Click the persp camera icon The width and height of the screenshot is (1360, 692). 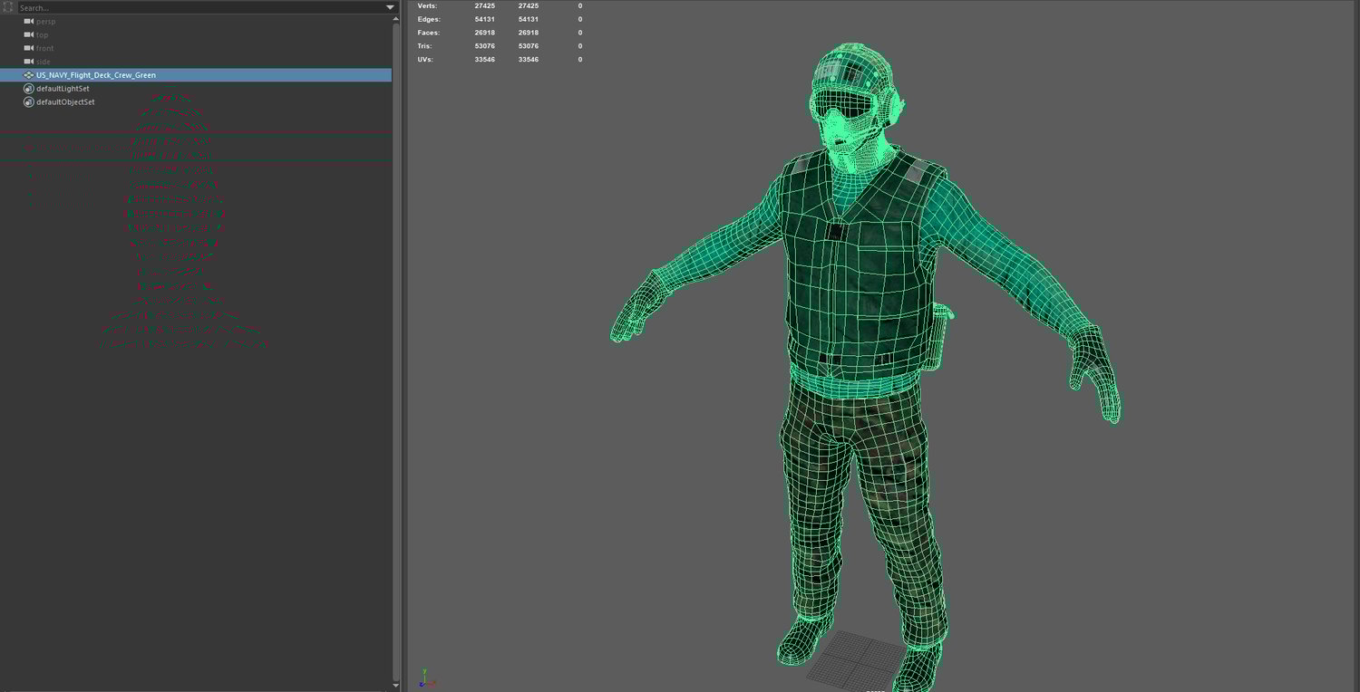[29, 21]
